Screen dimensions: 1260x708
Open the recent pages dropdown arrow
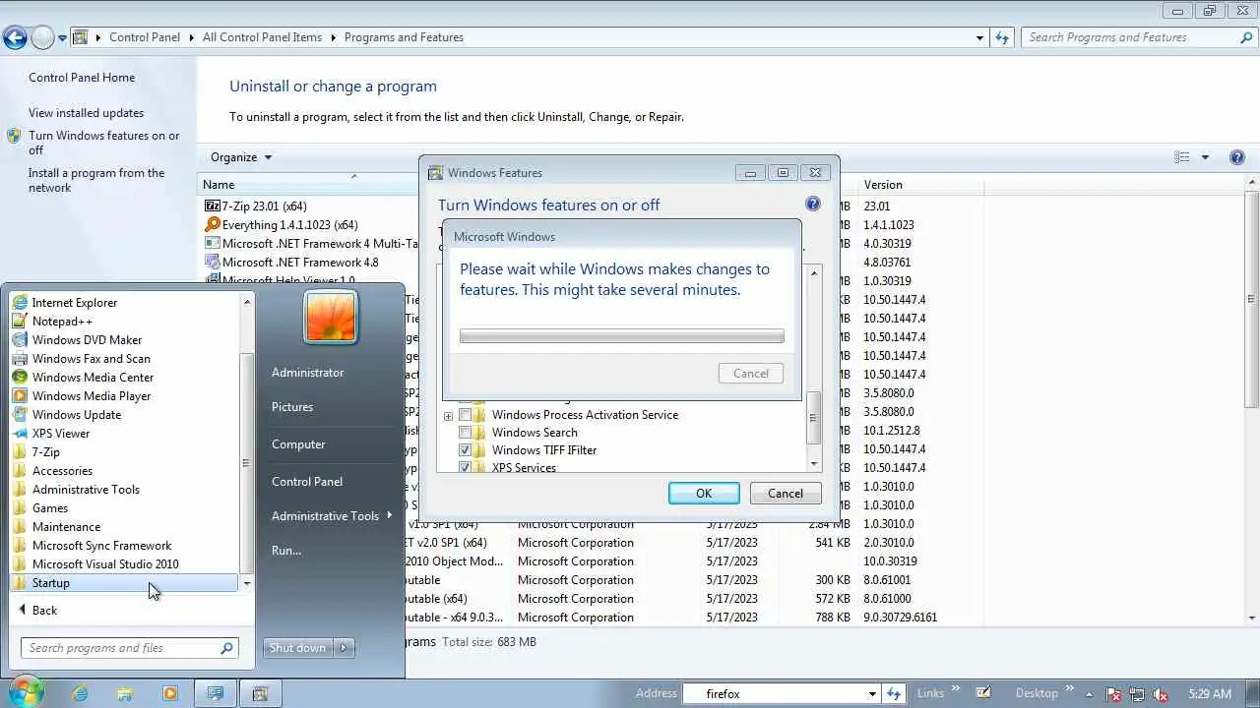pos(62,38)
